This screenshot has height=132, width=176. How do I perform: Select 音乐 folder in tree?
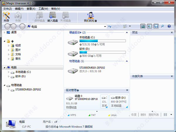pos(18,59)
